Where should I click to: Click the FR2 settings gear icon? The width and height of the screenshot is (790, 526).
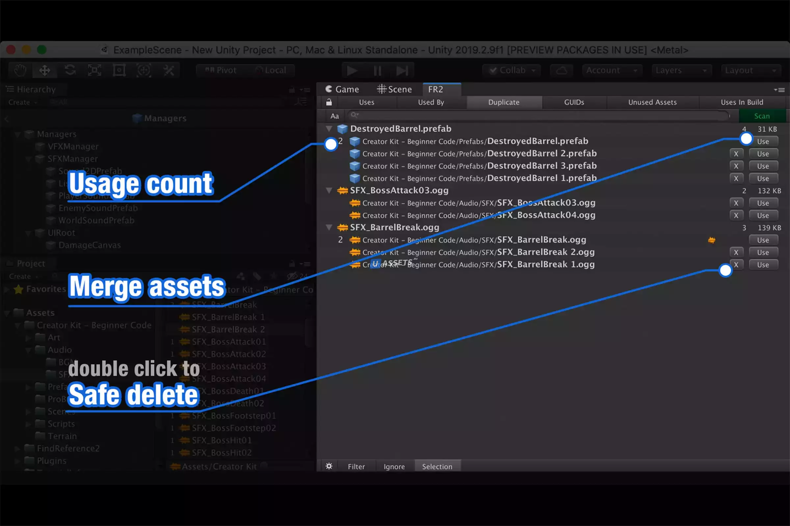(x=329, y=466)
